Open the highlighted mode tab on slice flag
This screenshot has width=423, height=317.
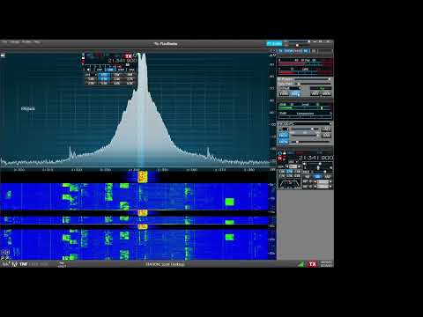click(x=110, y=70)
